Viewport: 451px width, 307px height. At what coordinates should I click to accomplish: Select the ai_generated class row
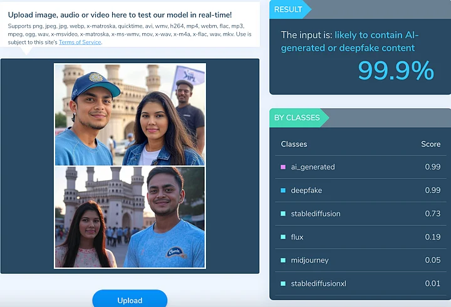(x=361, y=167)
